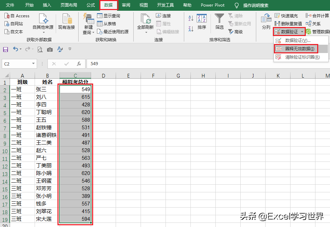This screenshot has height=227, width=330.
Task: Select column F header
Action: click(x=153, y=76)
